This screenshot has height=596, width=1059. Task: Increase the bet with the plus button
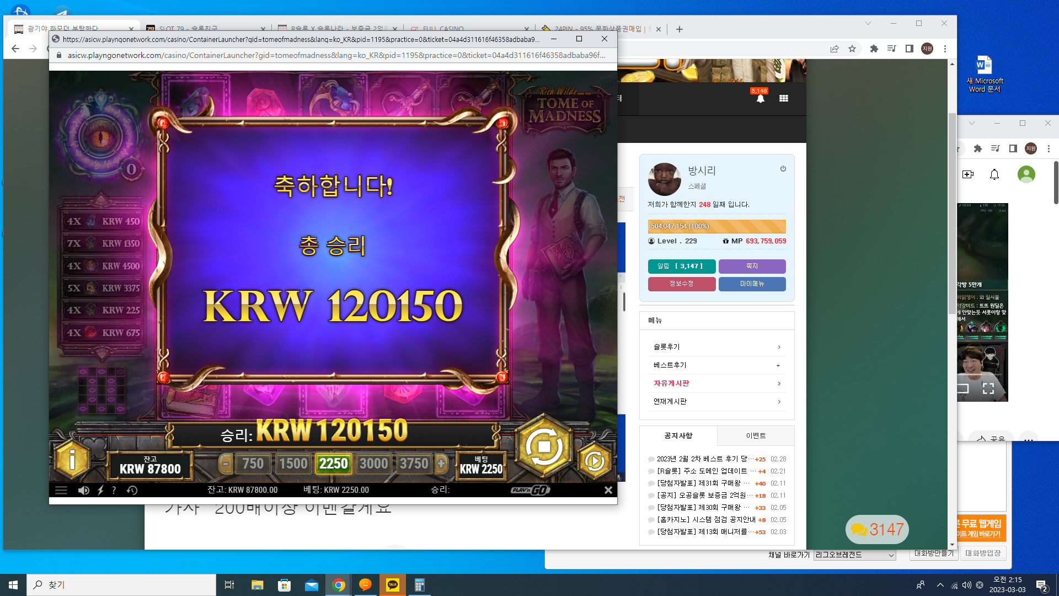tap(441, 464)
